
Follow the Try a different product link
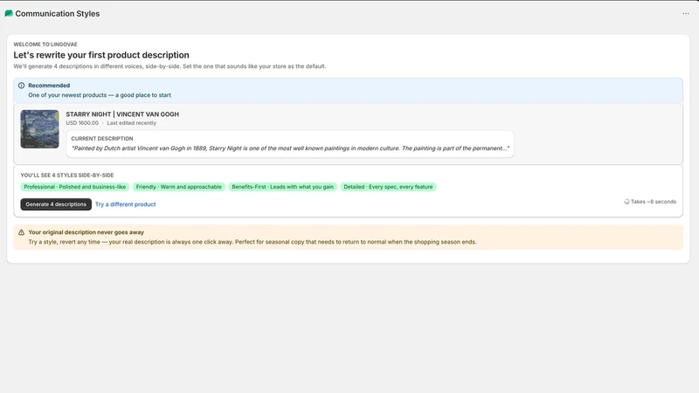pyautogui.click(x=125, y=204)
